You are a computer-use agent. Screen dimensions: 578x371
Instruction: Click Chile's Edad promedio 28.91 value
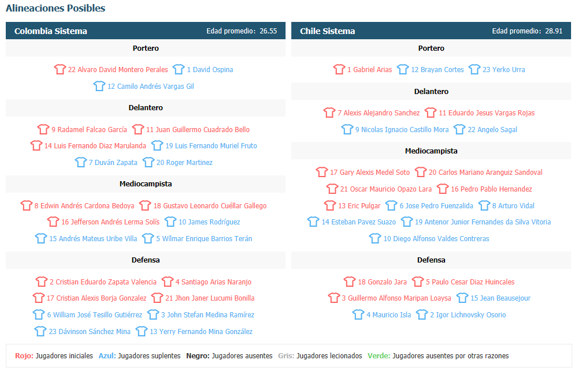pyautogui.click(x=554, y=31)
